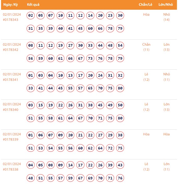Click ball 02 in draw #0178343
This screenshot has height=187, width=178.
[x=31, y=16]
